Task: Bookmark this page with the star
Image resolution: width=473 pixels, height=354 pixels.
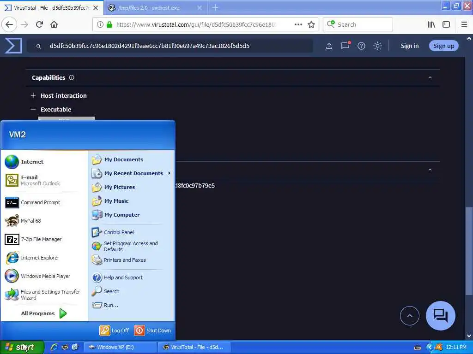Action: (x=311, y=24)
